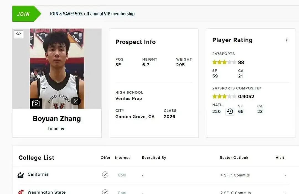Open the camera photo gallery icon
The image size is (299, 194).
(36, 103)
